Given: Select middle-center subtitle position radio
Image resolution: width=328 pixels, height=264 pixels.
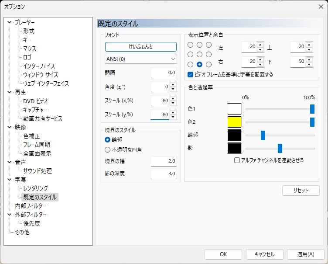Looking at the screenshot, I should [200, 55].
